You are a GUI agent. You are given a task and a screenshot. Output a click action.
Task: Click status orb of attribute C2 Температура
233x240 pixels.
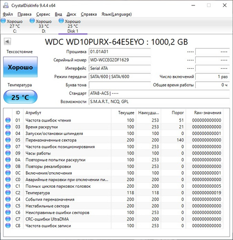[x=8, y=192]
